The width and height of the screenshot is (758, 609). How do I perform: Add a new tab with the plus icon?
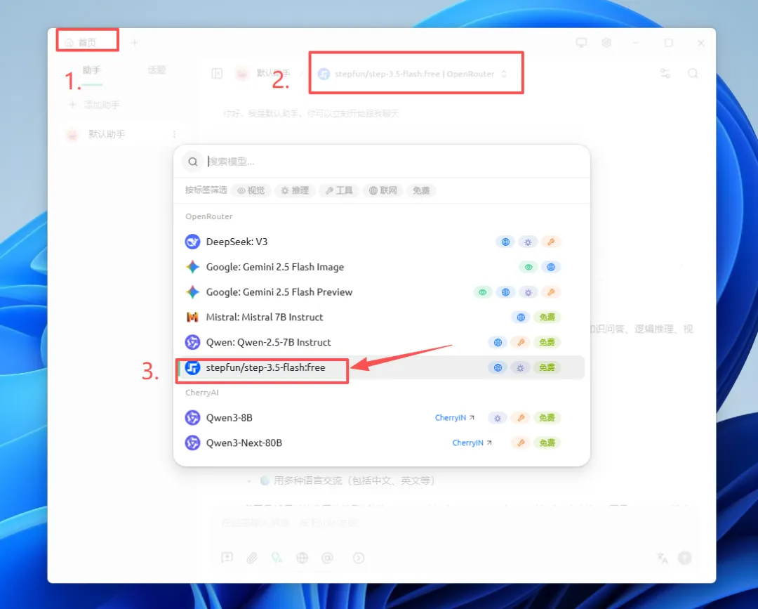click(x=134, y=43)
